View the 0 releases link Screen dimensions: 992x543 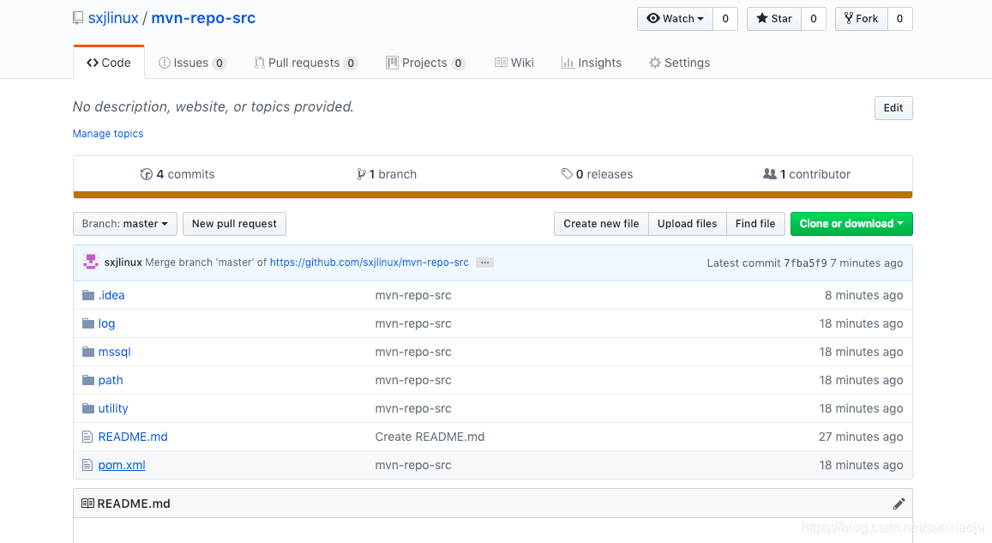[x=598, y=174]
